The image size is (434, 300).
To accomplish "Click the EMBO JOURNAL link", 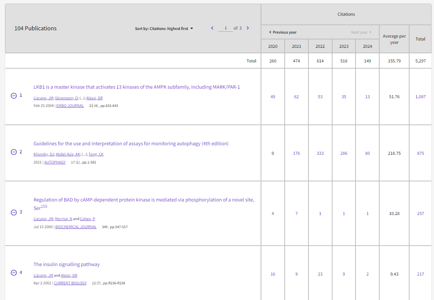I will [70, 106].
